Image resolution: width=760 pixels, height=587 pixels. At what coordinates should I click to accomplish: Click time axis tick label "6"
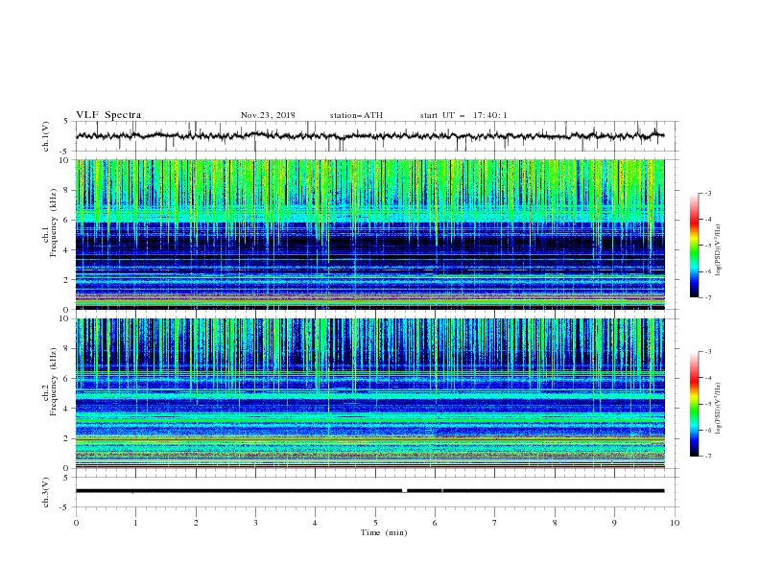(435, 523)
